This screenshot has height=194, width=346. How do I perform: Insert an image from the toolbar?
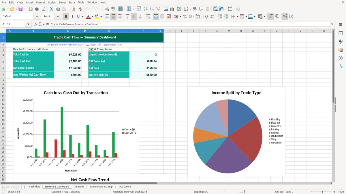(x=166, y=9)
